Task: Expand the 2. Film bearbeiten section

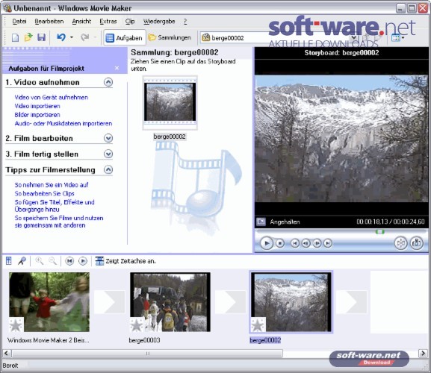Action: click(x=108, y=138)
